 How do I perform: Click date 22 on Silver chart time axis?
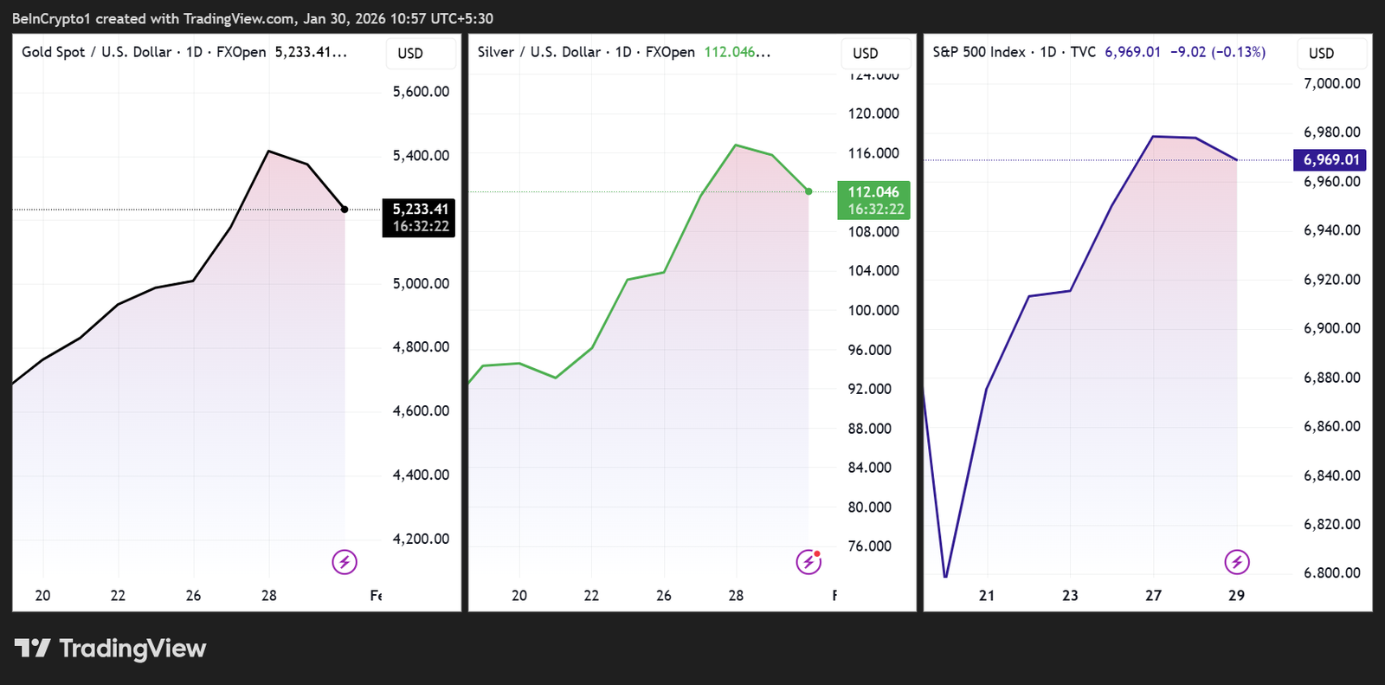point(591,595)
